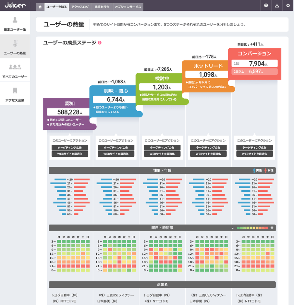Click ターゲティング広告 button under 検討中
This screenshot has height=305, width=294.
162,148
